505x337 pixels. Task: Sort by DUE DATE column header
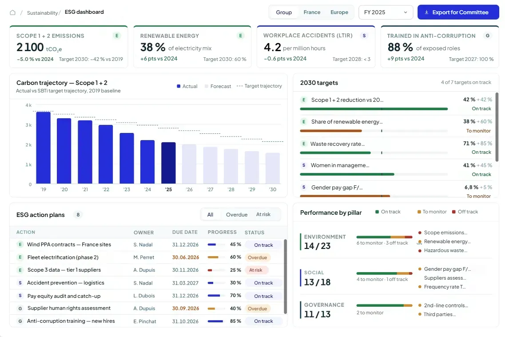185,232
